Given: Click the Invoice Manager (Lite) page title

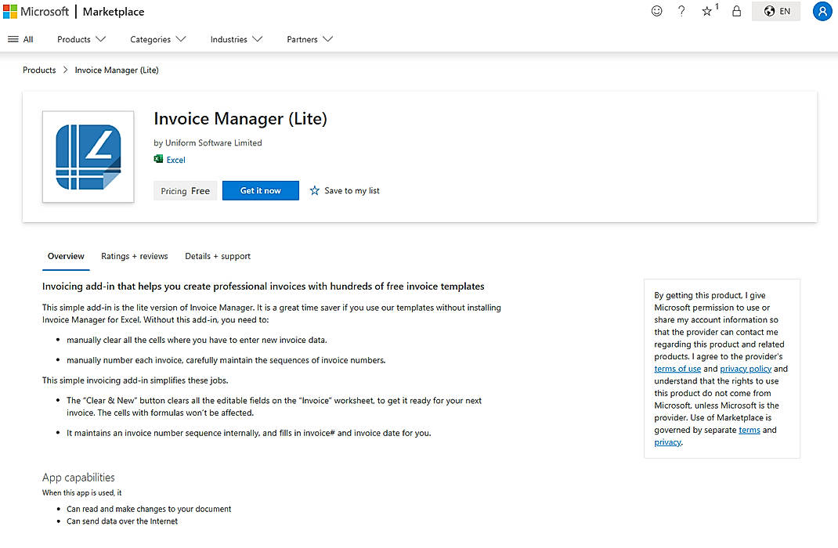Looking at the screenshot, I should pyautogui.click(x=240, y=118).
